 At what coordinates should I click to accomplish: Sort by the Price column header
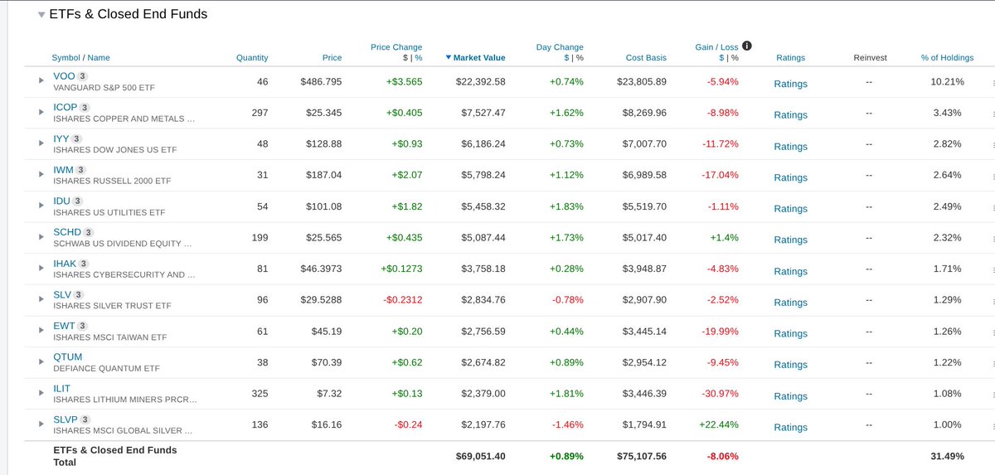[x=332, y=58]
